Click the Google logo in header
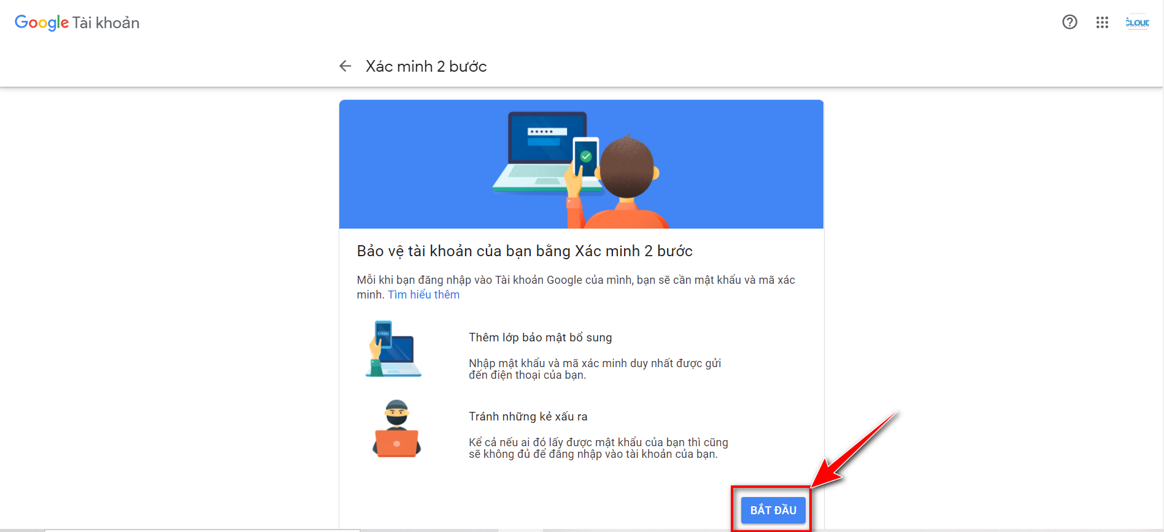 pyautogui.click(x=42, y=23)
